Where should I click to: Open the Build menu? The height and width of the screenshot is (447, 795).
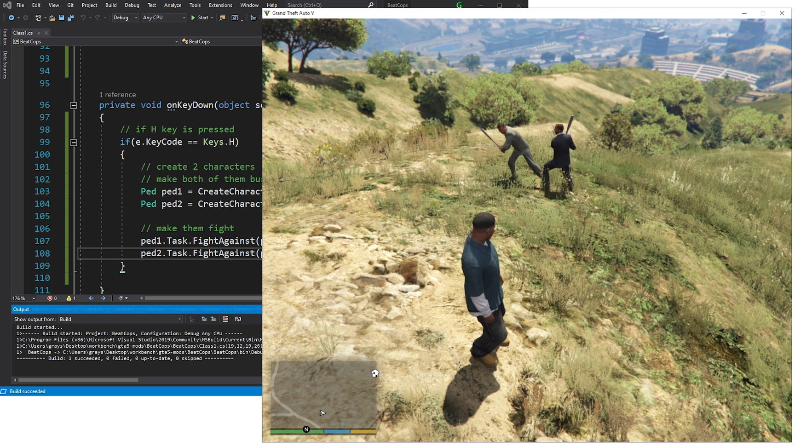111,5
